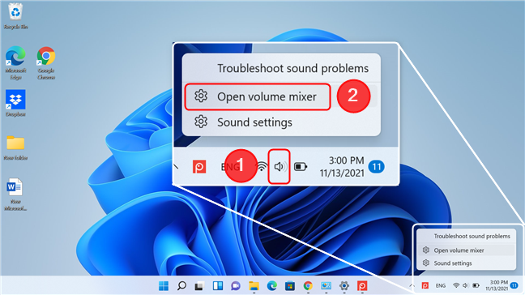The image size is (525, 295).
Task: Open the light-blue picture app icon on the taskbar
Action: pos(326,285)
